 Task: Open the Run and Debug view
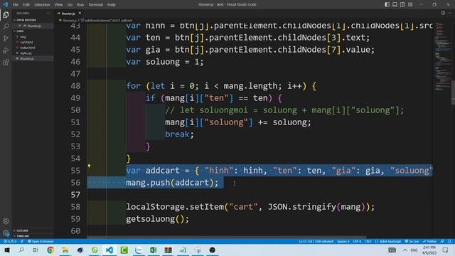[x=6, y=50]
